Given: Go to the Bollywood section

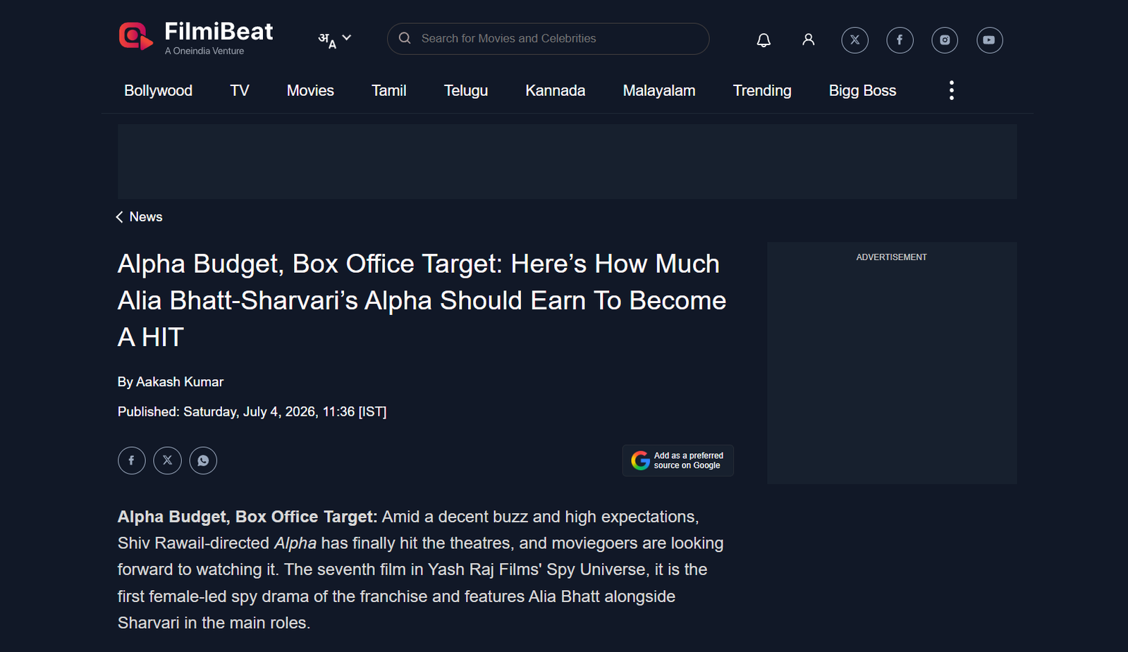Looking at the screenshot, I should 158,90.
